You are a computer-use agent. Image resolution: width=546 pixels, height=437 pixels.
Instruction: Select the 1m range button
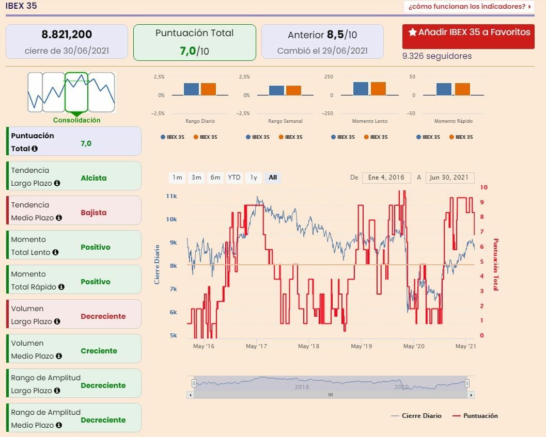point(178,177)
